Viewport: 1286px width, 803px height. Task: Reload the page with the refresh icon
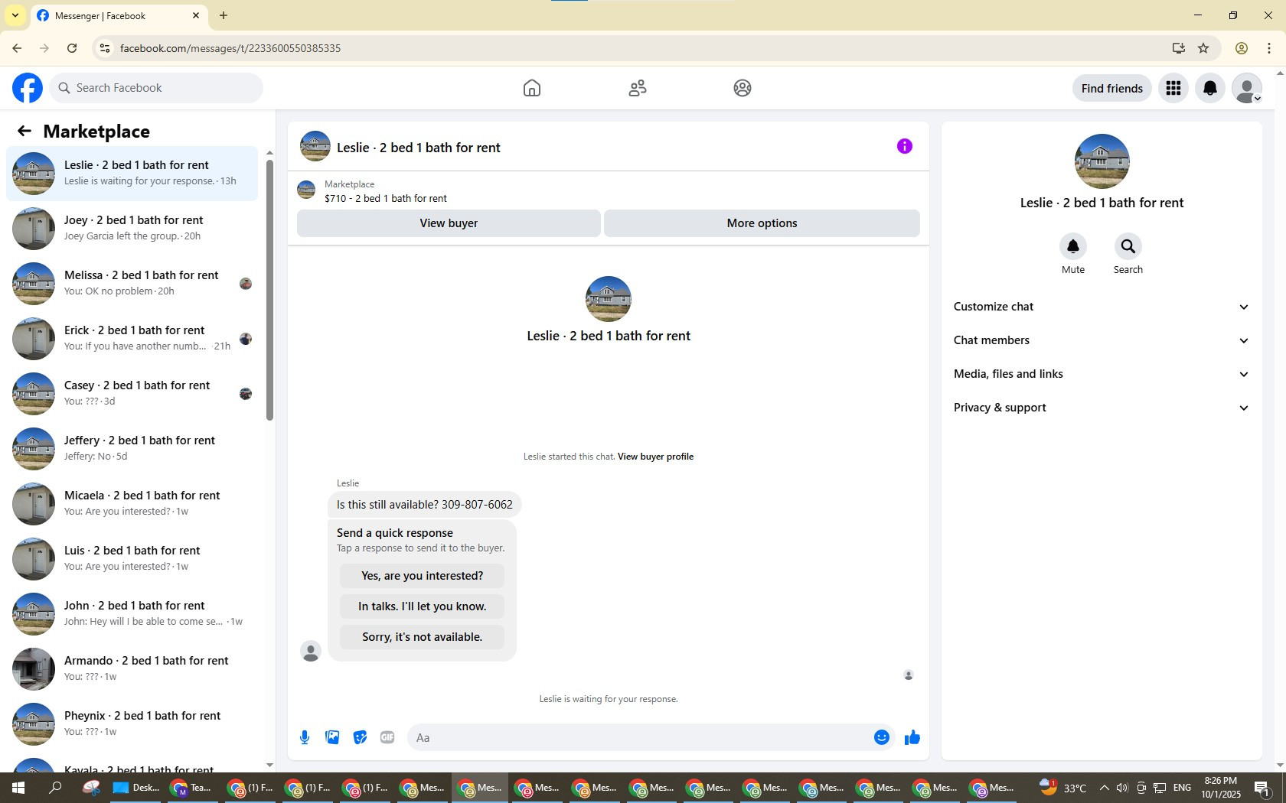[72, 48]
